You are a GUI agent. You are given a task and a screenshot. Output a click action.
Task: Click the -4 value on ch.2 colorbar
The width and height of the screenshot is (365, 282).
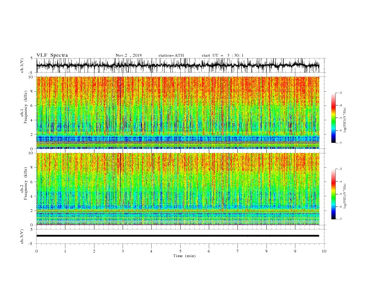(x=340, y=182)
